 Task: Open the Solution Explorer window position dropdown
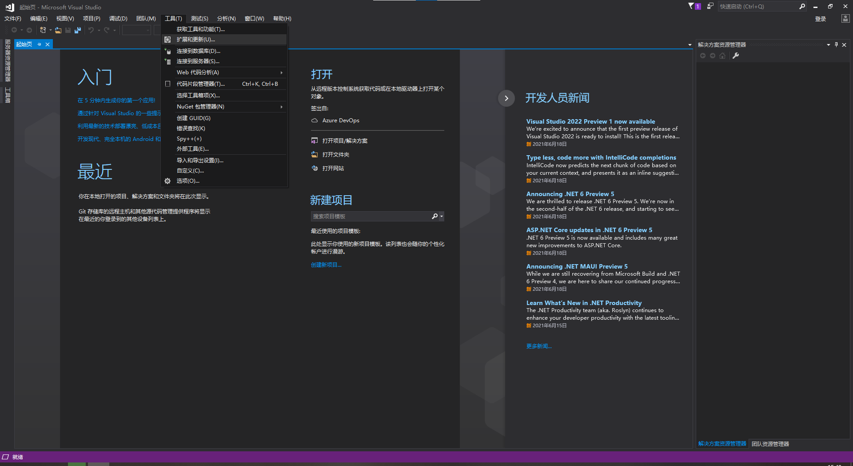pos(828,44)
